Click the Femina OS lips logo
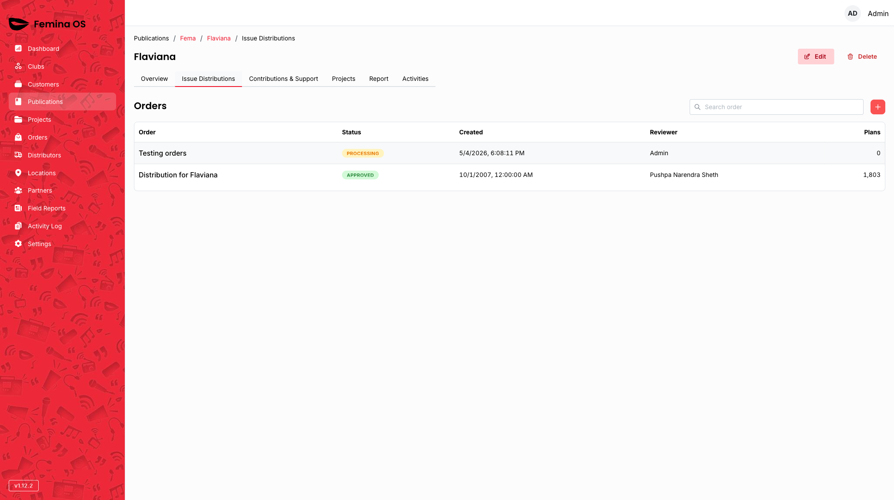This screenshot has width=894, height=500. 19,24
